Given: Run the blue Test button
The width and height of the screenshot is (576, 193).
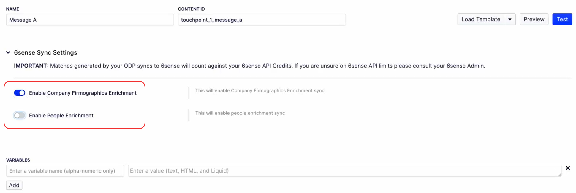Looking at the screenshot, I should [562, 20].
